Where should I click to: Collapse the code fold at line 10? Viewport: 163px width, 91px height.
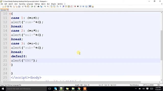[x=10, y=14]
